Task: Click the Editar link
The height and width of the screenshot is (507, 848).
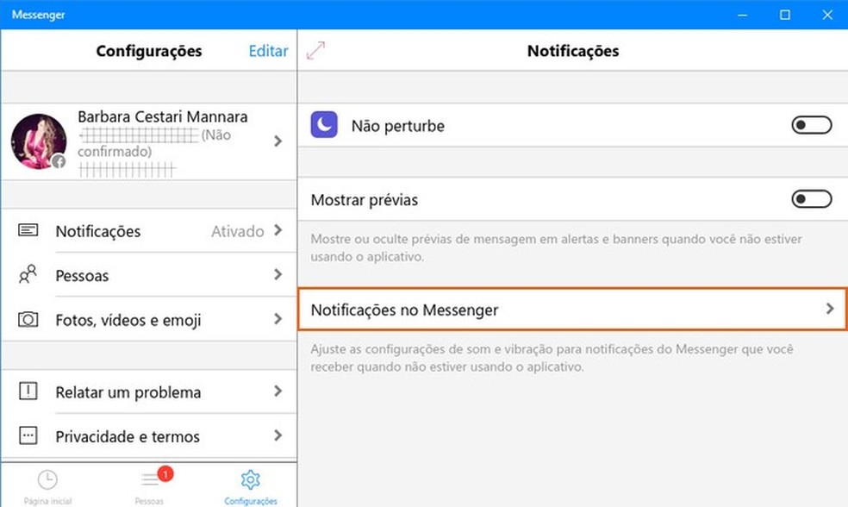Action: point(267,51)
